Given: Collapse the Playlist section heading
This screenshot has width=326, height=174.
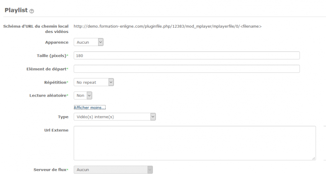Looking at the screenshot, I should click(x=15, y=10).
